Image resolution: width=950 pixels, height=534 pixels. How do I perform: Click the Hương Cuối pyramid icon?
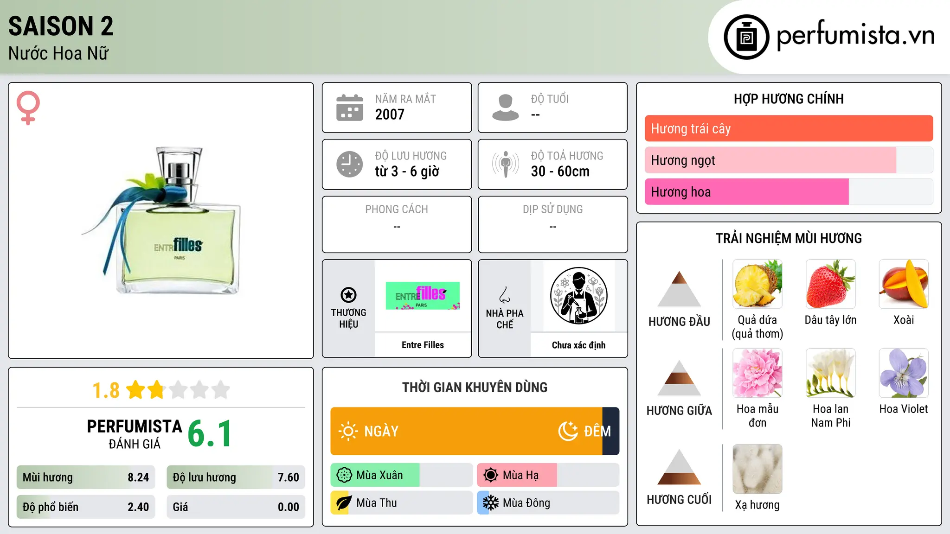coord(679,467)
